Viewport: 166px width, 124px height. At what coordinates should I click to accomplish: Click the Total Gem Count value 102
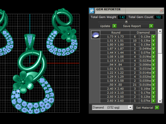[x=158, y=17]
